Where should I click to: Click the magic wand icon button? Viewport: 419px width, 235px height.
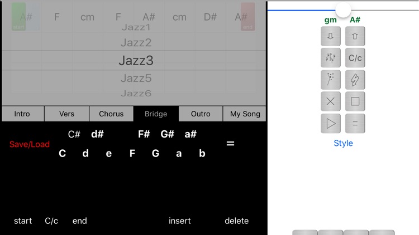(x=330, y=80)
